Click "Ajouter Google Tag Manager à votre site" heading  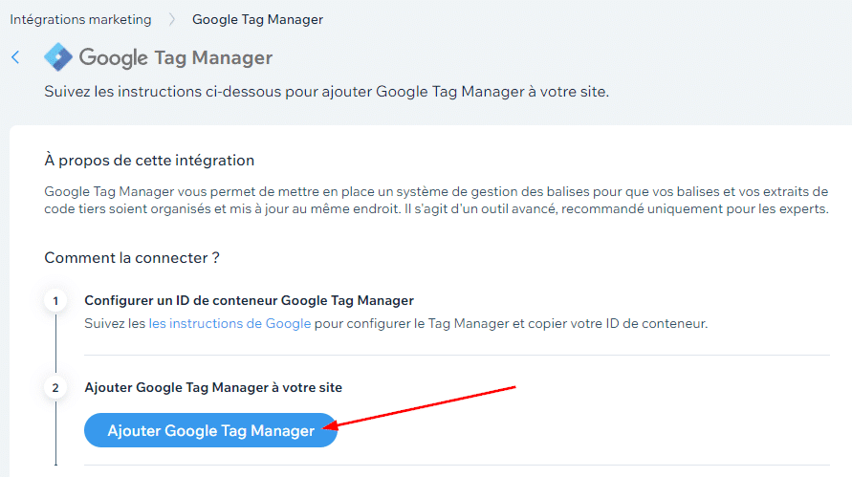[213, 387]
